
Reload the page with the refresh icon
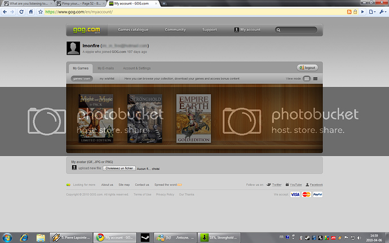pos(21,12)
